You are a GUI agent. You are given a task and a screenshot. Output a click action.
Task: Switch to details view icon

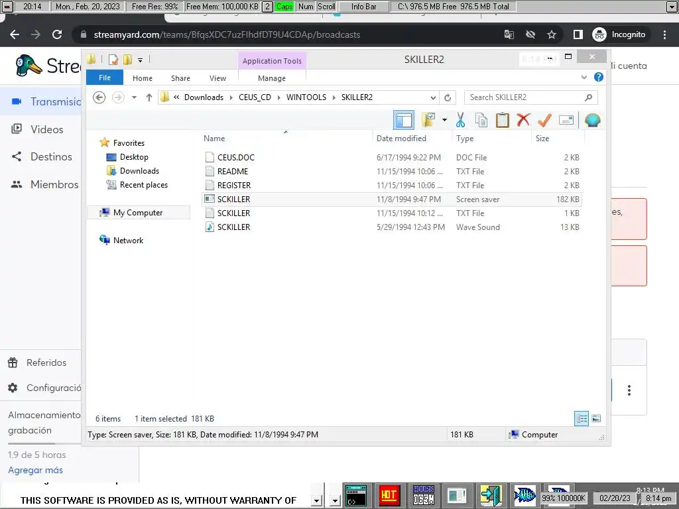tap(581, 418)
